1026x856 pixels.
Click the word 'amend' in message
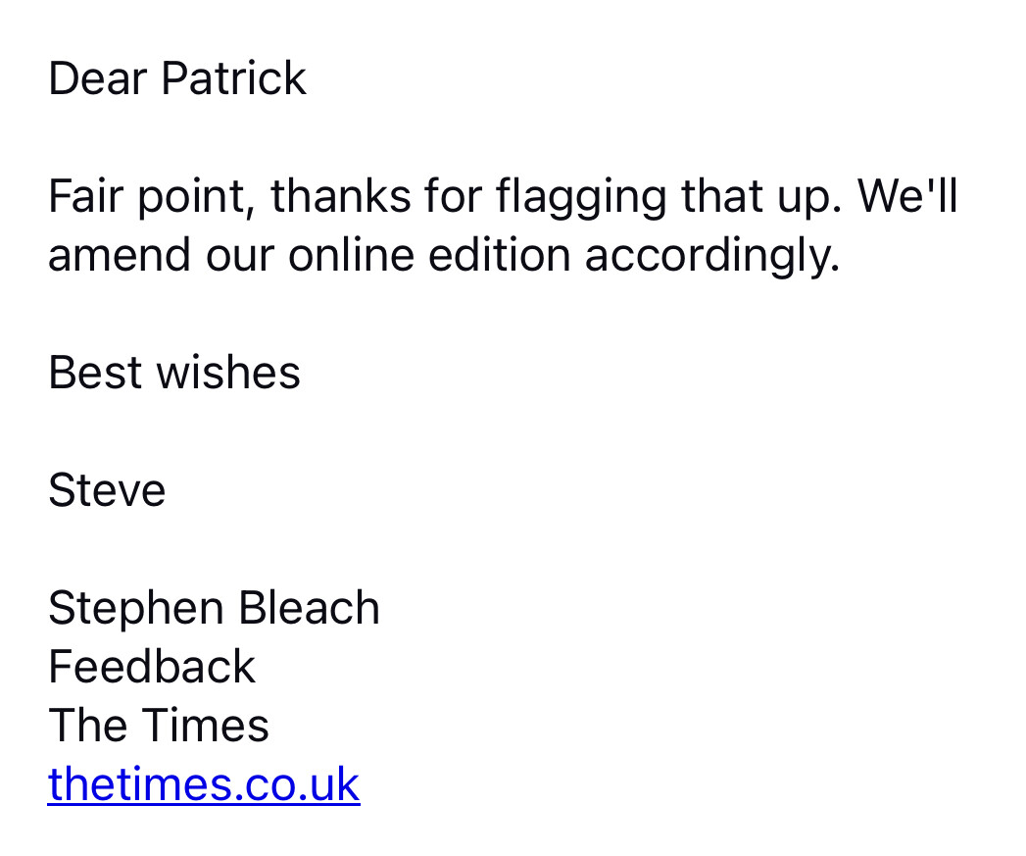(120, 255)
